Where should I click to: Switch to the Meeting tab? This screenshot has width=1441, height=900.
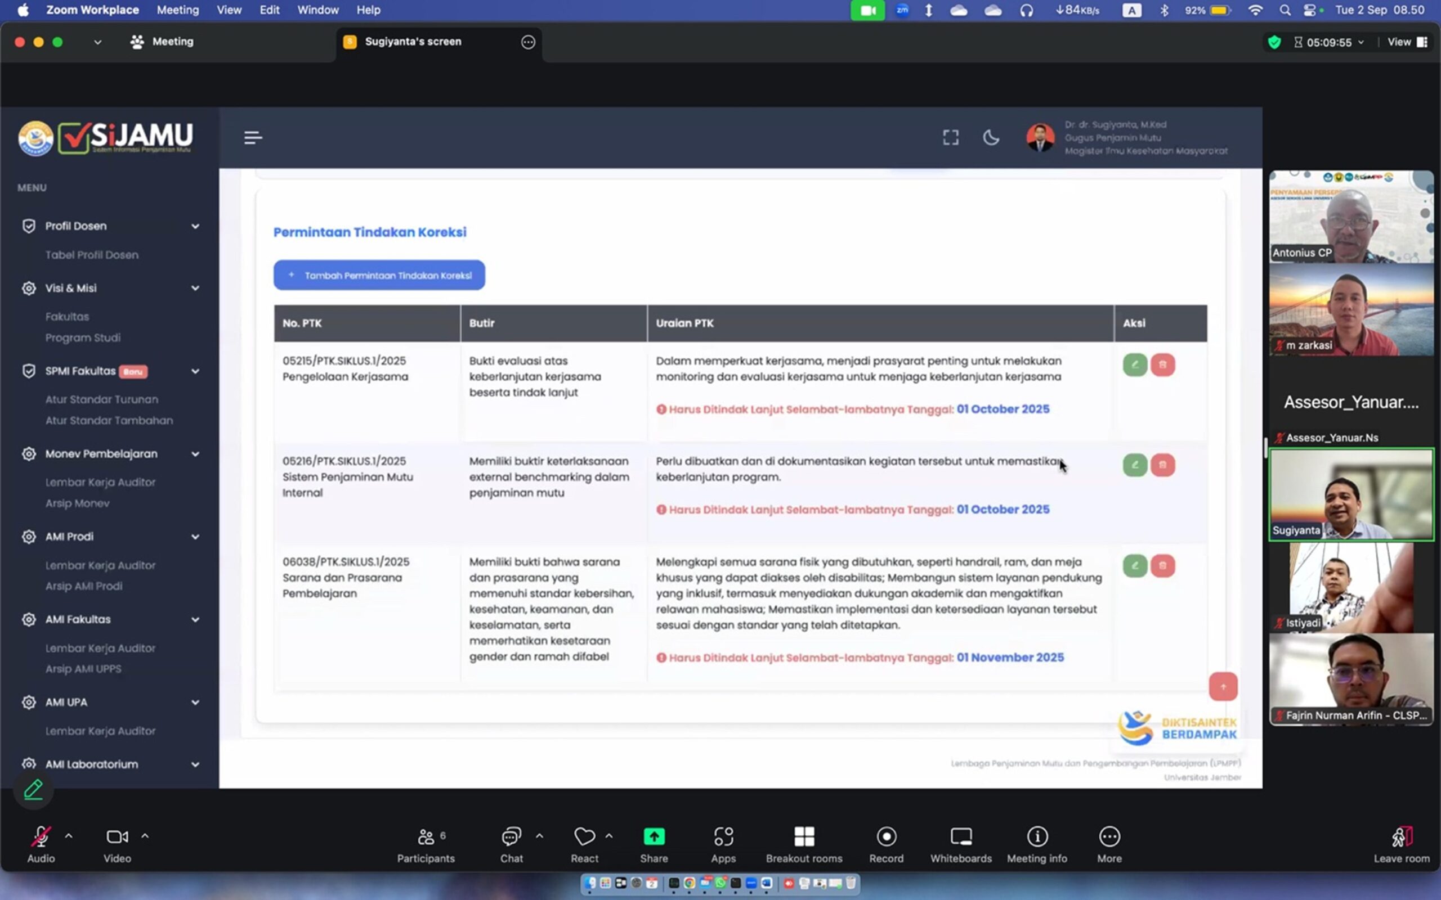pos(162,42)
